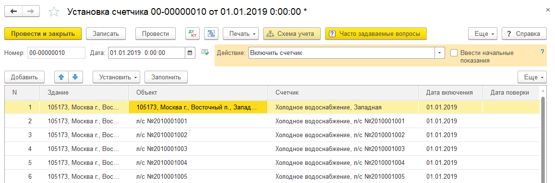Image resolution: width=555 pixels, height=183 pixels.
Task: Add document to favorites with the star icon
Action: (x=54, y=11)
